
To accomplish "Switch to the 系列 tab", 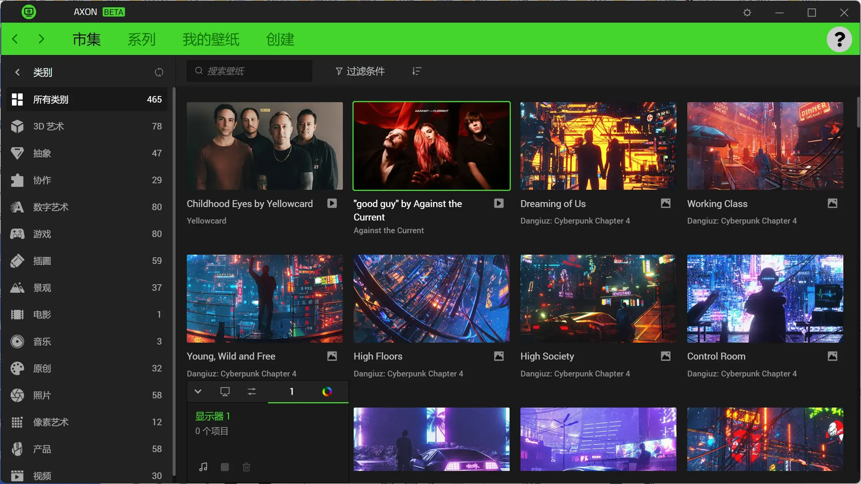I will point(141,39).
